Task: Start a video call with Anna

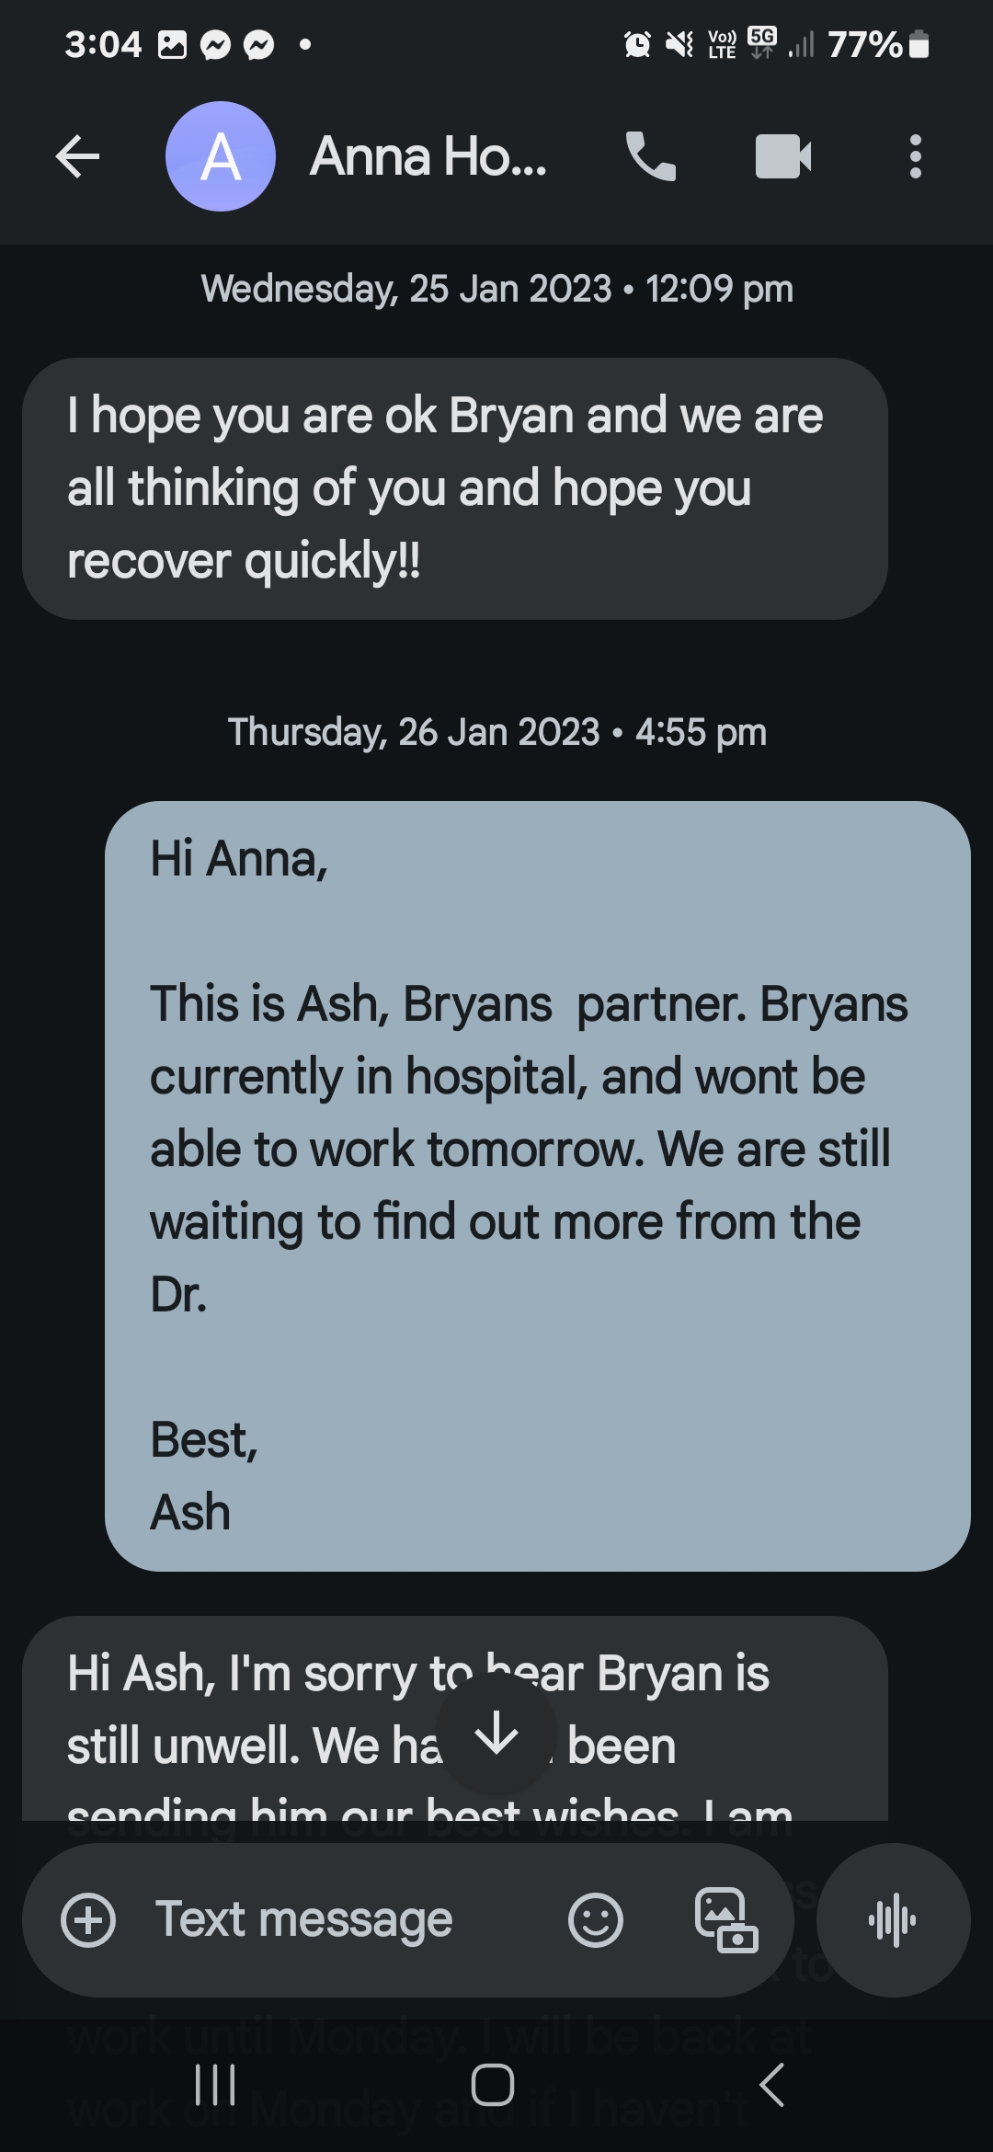Action: (782, 157)
